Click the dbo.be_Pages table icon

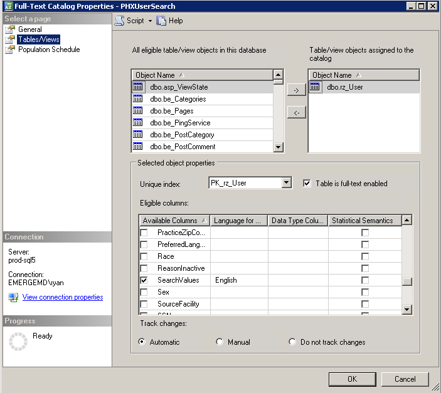(138, 111)
